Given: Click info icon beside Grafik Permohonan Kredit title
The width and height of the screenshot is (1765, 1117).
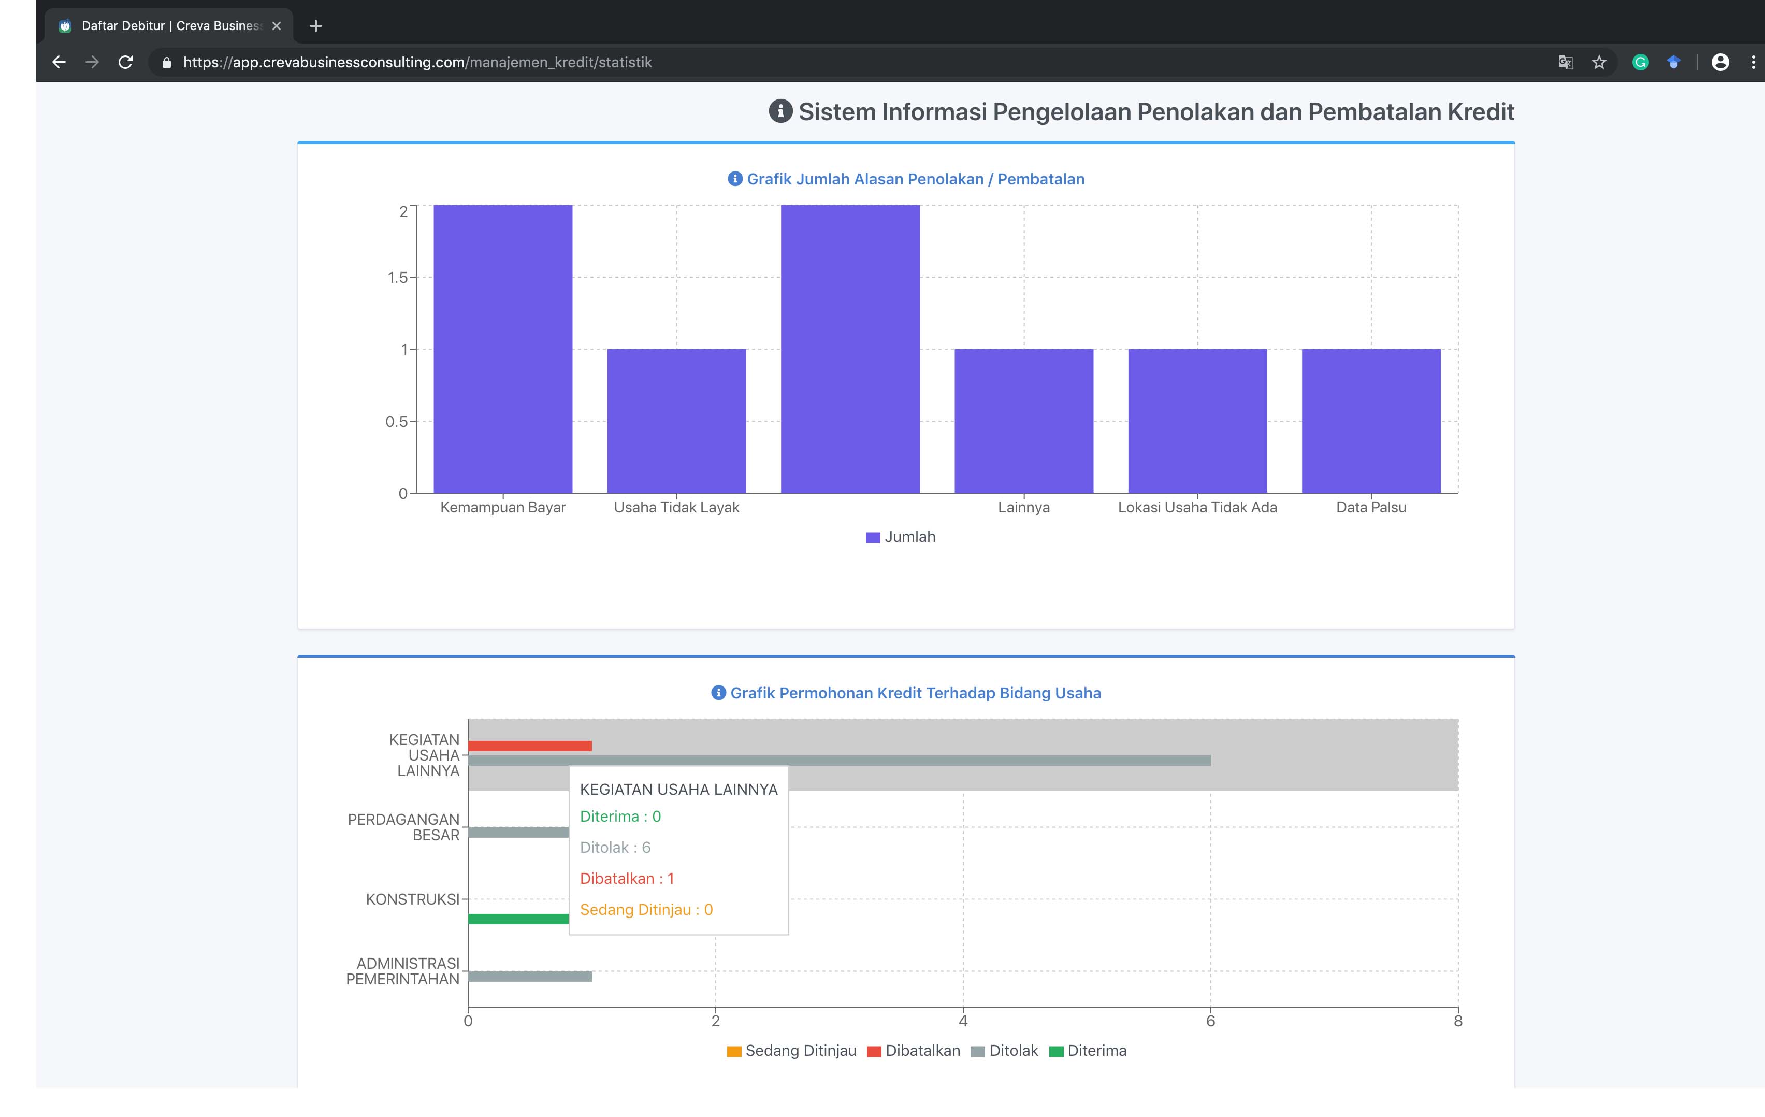Looking at the screenshot, I should pyautogui.click(x=718, y=692).
